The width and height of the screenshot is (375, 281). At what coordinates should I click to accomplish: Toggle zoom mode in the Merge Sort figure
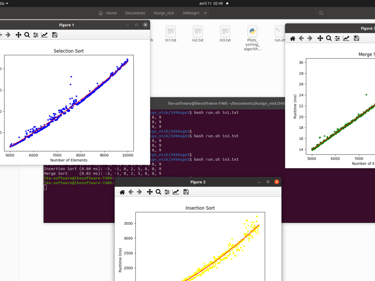click(x=329, y=38)
